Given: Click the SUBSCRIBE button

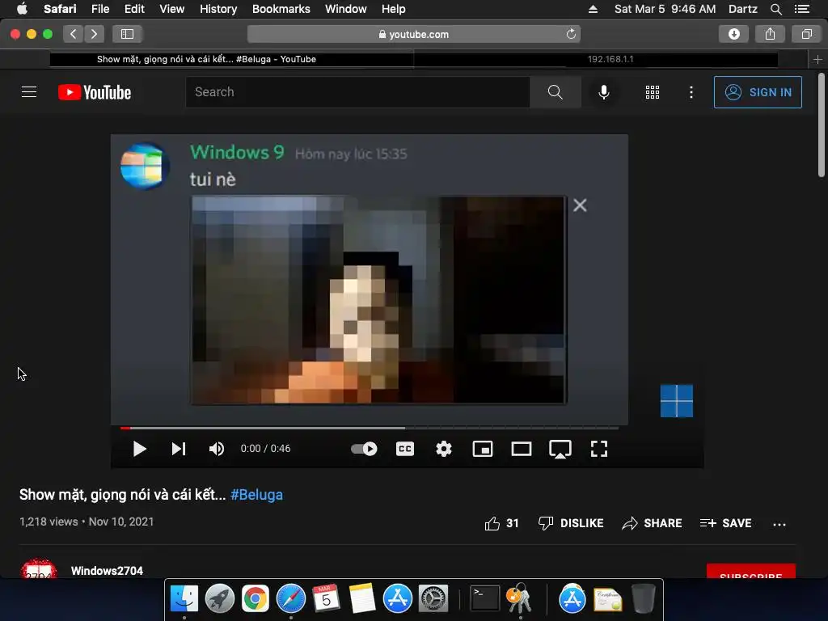Looking at the screenshot, I should [x=751, y=572].
